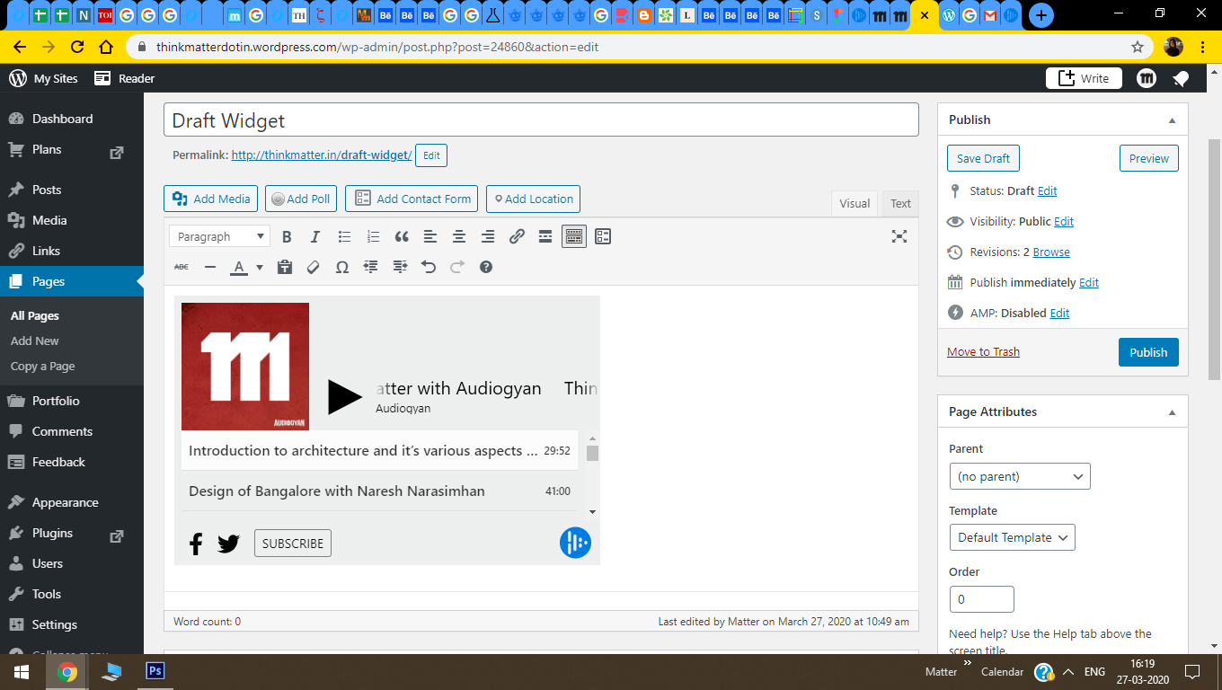
Task: Open the text color picker arrow
Action: 260,268
